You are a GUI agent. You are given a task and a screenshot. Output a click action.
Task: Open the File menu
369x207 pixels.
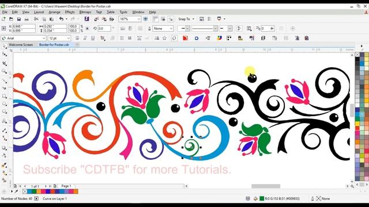coord(5,12)
